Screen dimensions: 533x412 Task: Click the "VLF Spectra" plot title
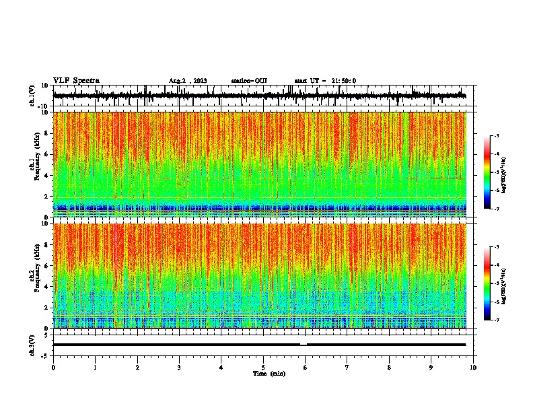click(76, 81)
